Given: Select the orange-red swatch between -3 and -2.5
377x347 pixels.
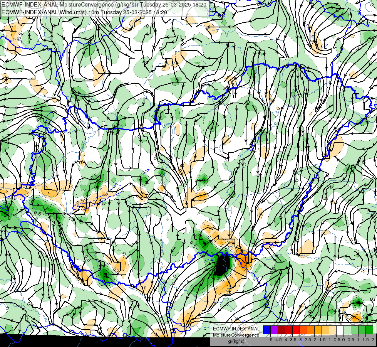Looking at the screenshot, I should (303, 330).
